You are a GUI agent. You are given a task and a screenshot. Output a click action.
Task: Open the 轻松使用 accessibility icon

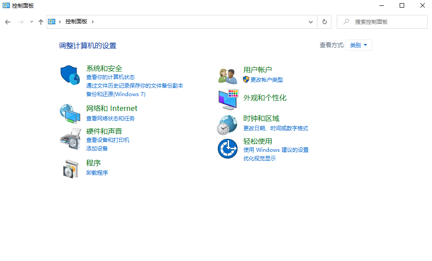coord(227,149)
